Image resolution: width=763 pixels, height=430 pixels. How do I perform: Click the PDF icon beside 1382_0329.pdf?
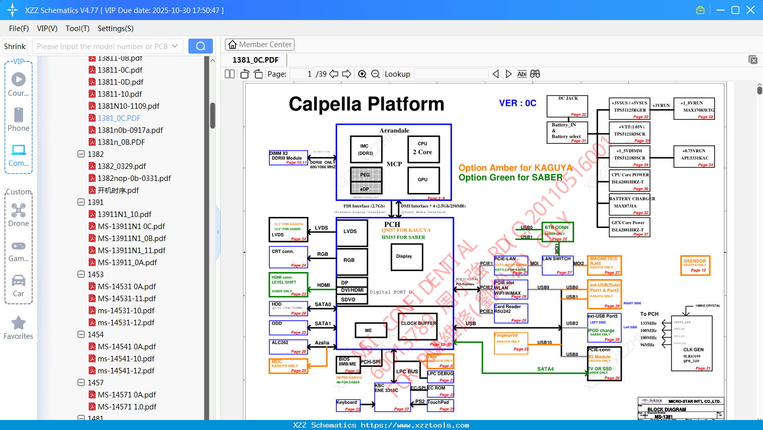click(92, 166)
